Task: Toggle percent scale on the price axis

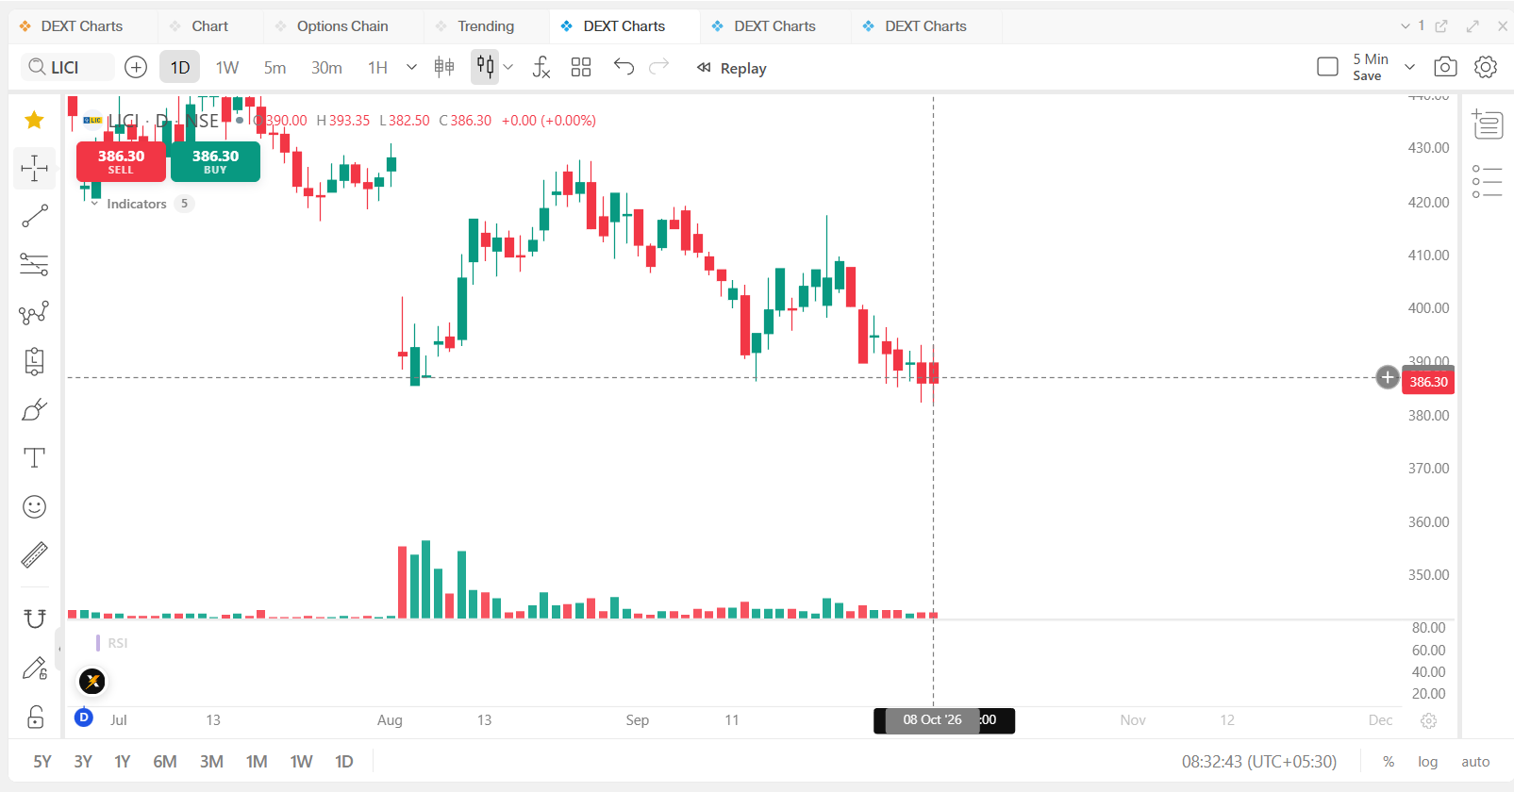Action: [1389, 762]
